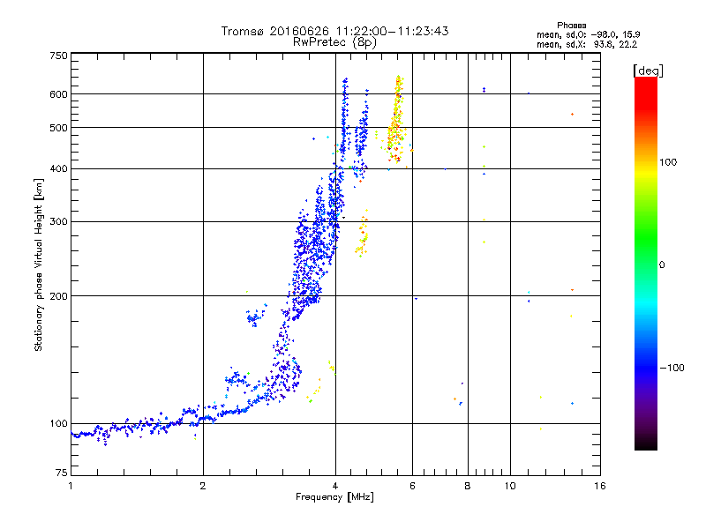Viewport: 706px width, 529px height.
Task: Click the y-axis '75' tick label
Action: click(x=62, y=473)
